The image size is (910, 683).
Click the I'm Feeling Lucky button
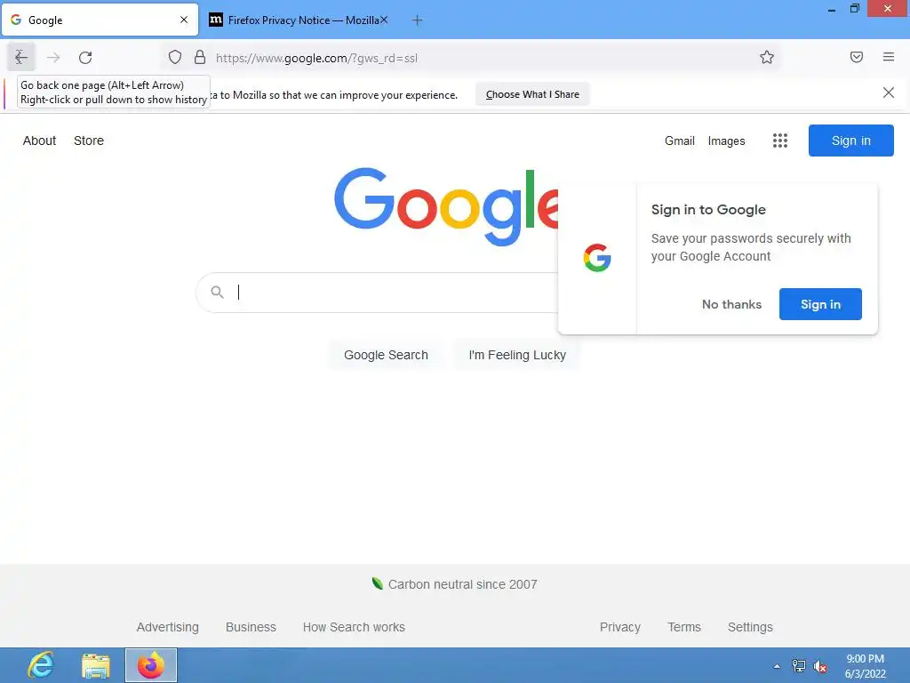[517, 355]
